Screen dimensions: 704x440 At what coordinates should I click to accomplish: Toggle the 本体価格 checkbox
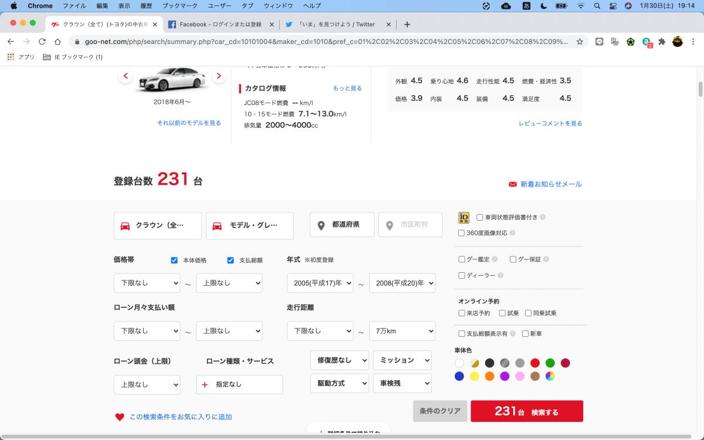pyautogui.click(x=174, y=260)
